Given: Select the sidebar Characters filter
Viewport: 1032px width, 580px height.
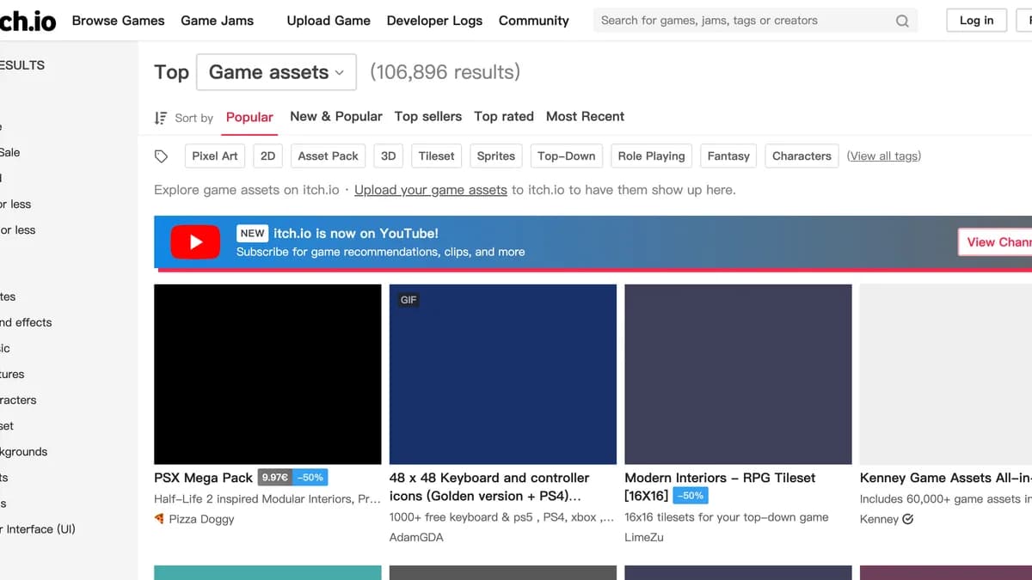Looking at the screenshot, I should 18,400.
